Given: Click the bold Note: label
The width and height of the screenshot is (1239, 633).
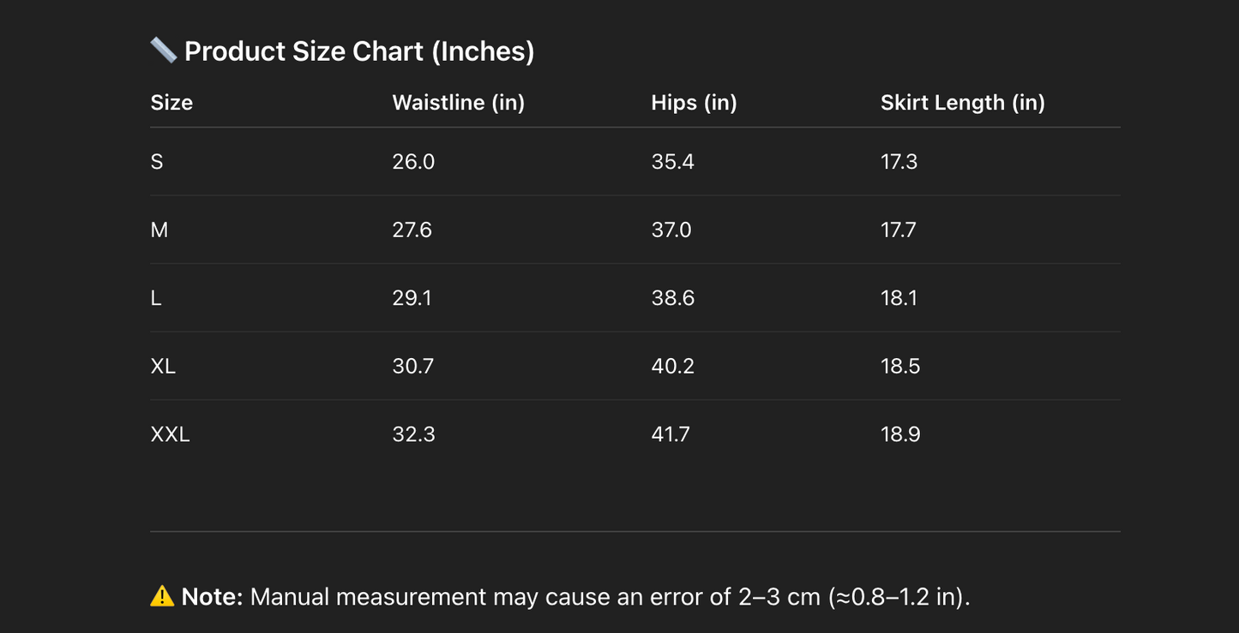Looking at the screenshot, I should coord(213,597).
